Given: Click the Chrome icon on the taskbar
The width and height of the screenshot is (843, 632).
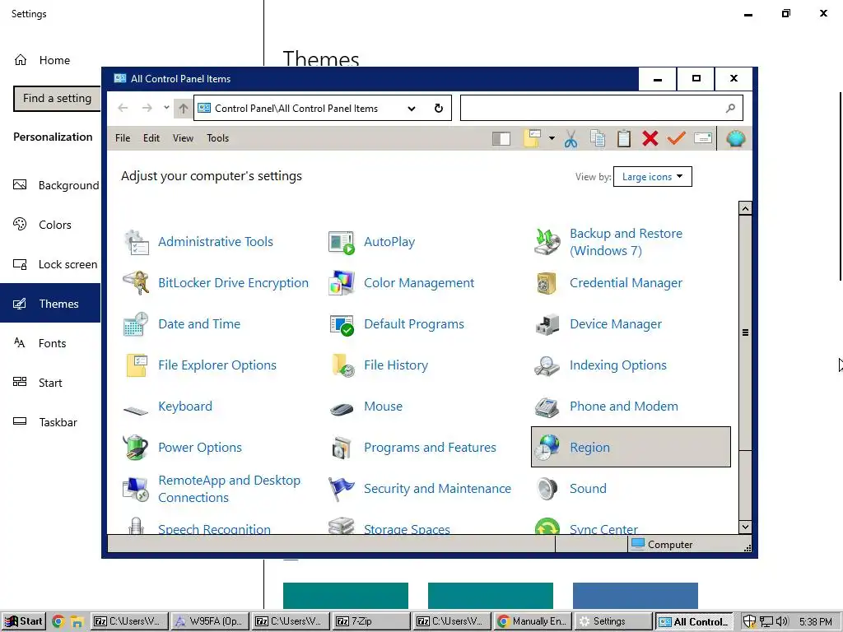Looking at the screenshot, I should (58, 622).
